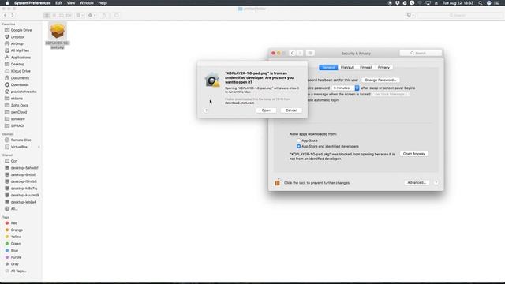Open the Apple menu

click(x=7, y=3)
